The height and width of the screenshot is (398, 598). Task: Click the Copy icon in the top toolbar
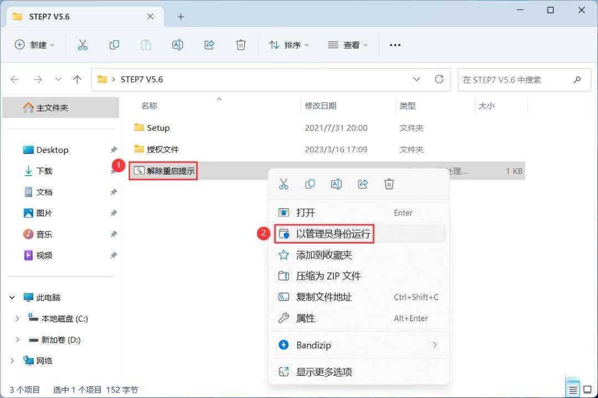(x=114, y=45)
